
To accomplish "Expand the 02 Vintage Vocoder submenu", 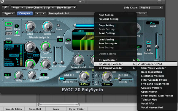I will pyautogui.click(x=115, y=64).
